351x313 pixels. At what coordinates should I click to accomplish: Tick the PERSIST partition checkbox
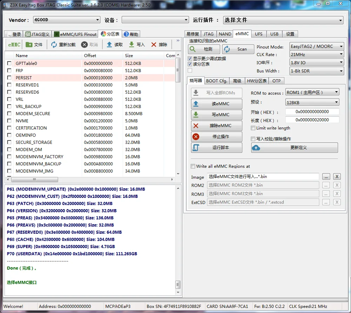click(9, 78)
